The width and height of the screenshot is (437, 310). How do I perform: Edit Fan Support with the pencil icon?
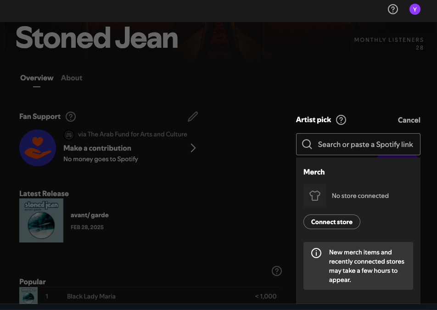[193, 117]
